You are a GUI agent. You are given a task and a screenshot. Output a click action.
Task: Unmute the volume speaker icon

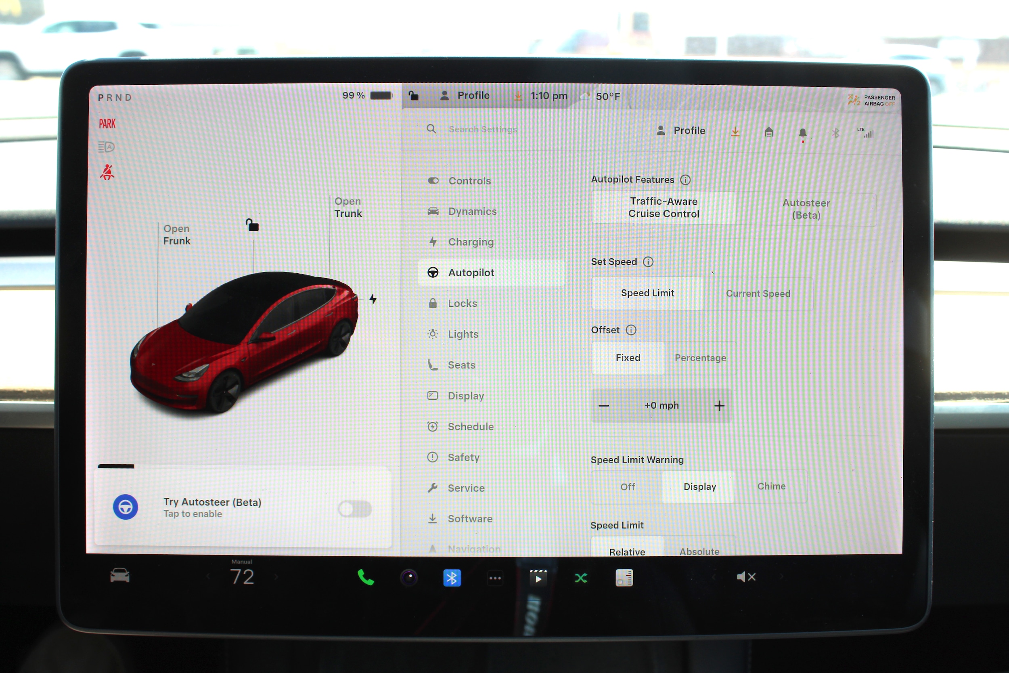(x=745, y=577)
